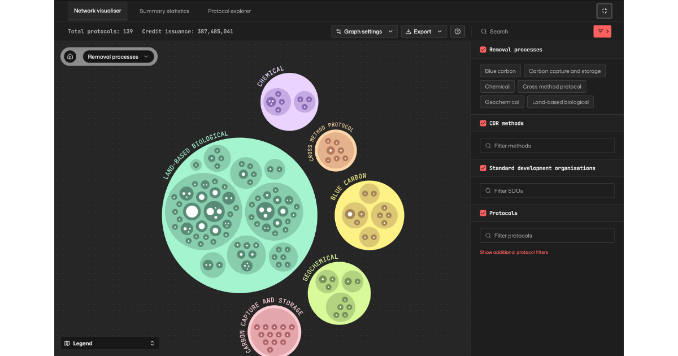Switch to the Summary statistics tab
This screenshot has height=356, width=678.
click(x=164, y=11)
